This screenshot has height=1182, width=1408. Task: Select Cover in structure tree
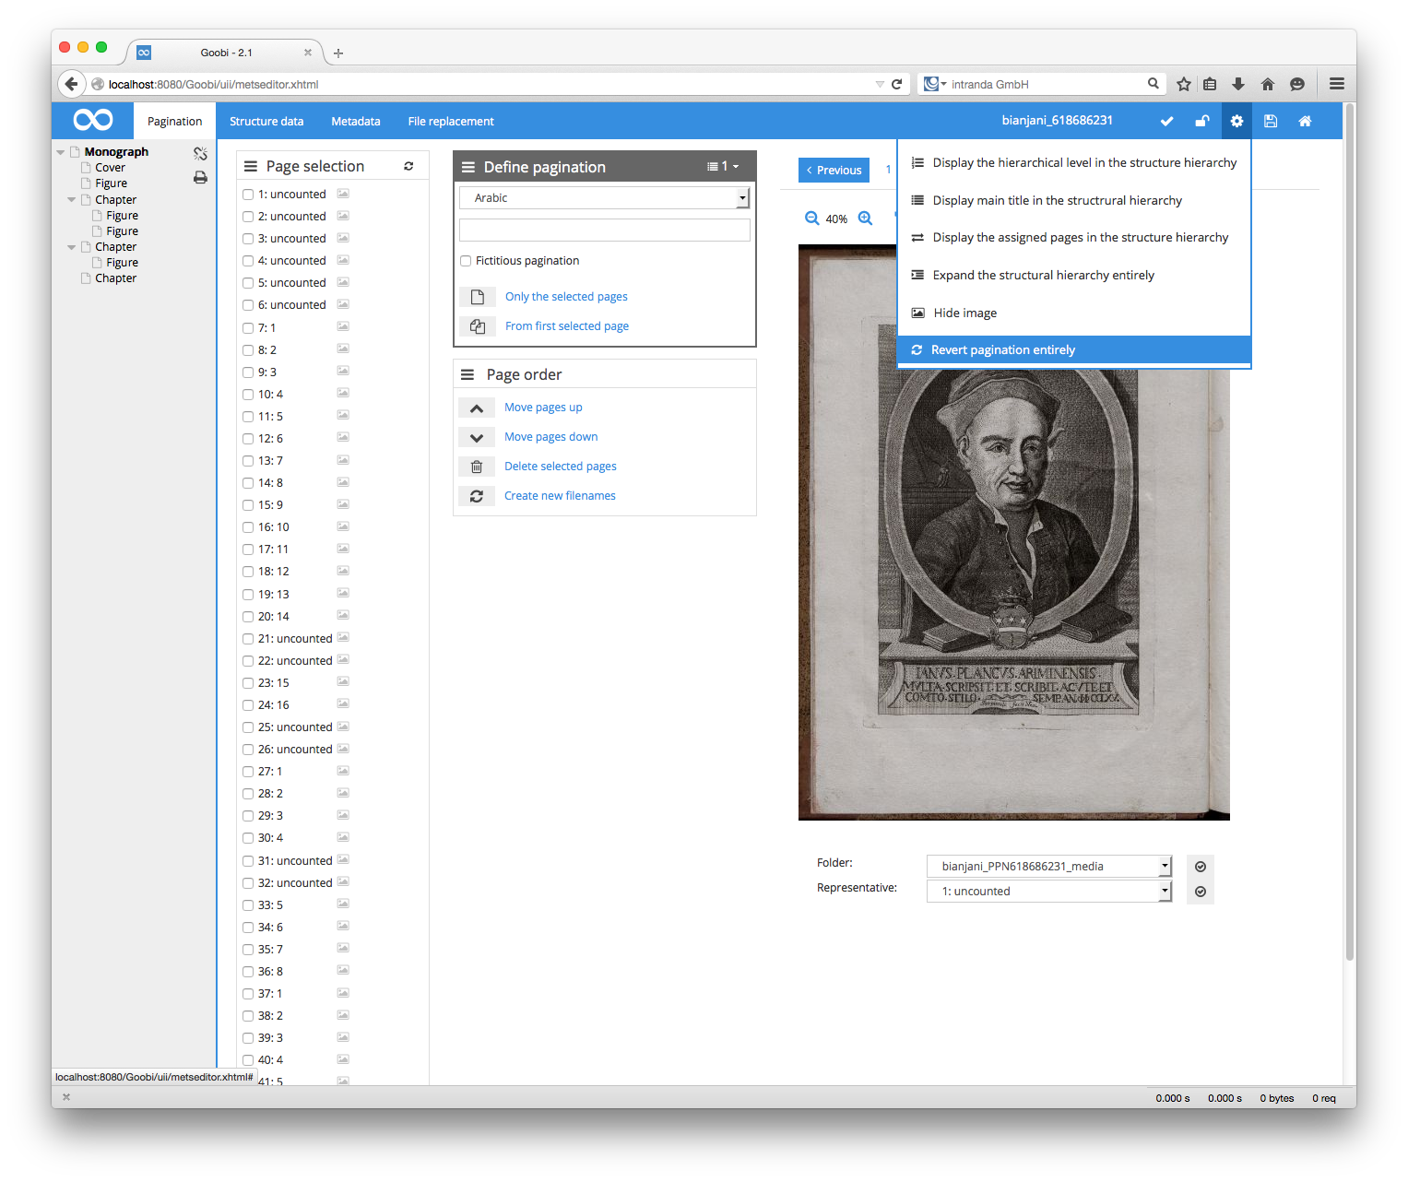[x=110, y=168]
